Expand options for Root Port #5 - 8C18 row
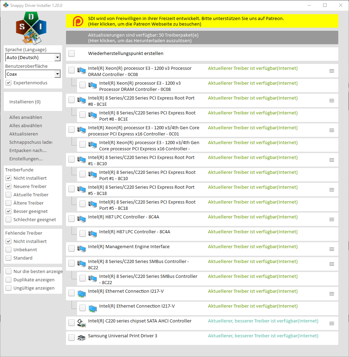Image resolution: width=349 pixels, height=357 pixels. coord(332,190)
